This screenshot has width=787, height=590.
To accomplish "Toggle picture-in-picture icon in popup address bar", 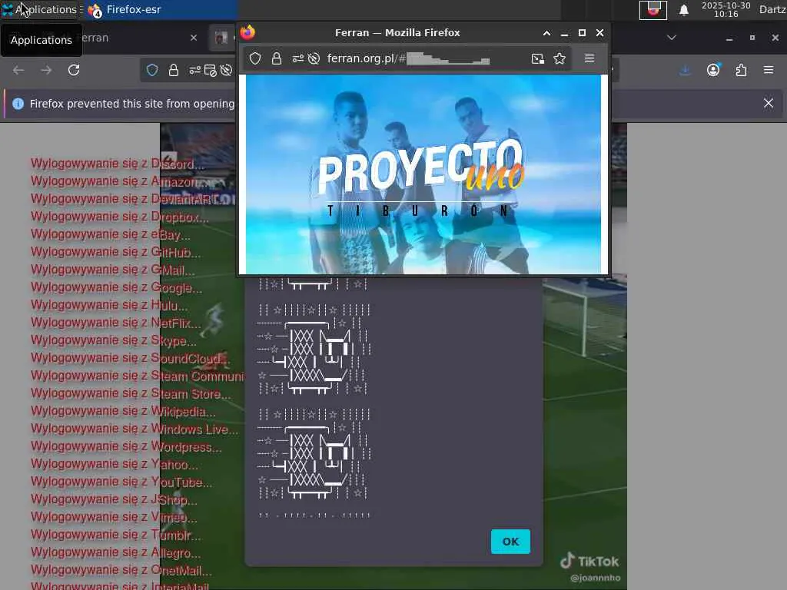I will (537, 58).
